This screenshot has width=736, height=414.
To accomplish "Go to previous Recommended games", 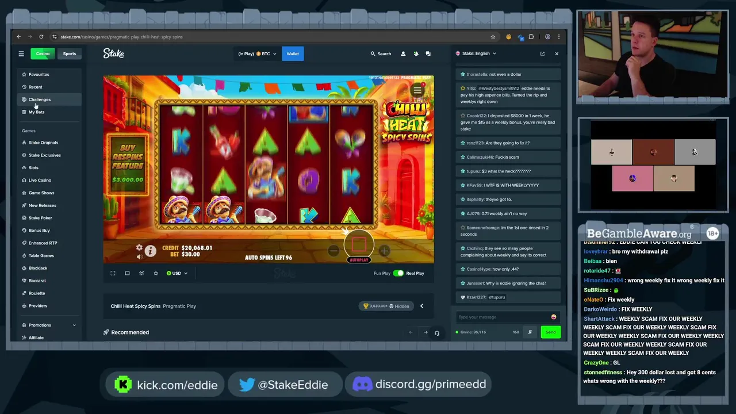I will (411, 332).
